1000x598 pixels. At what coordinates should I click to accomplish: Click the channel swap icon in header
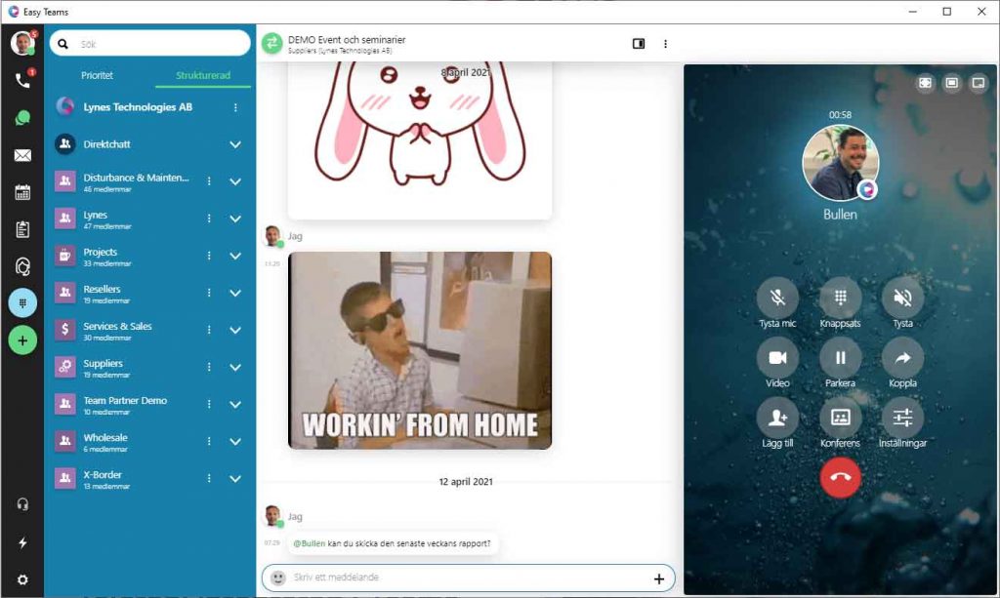(x=272, y=43)
